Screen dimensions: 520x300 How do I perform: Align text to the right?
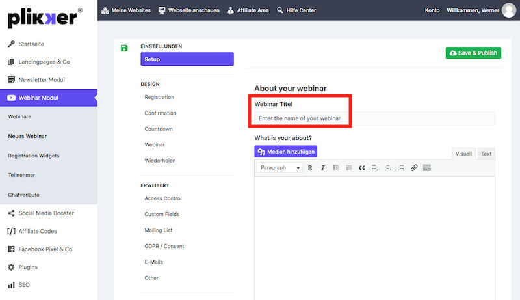401,168
